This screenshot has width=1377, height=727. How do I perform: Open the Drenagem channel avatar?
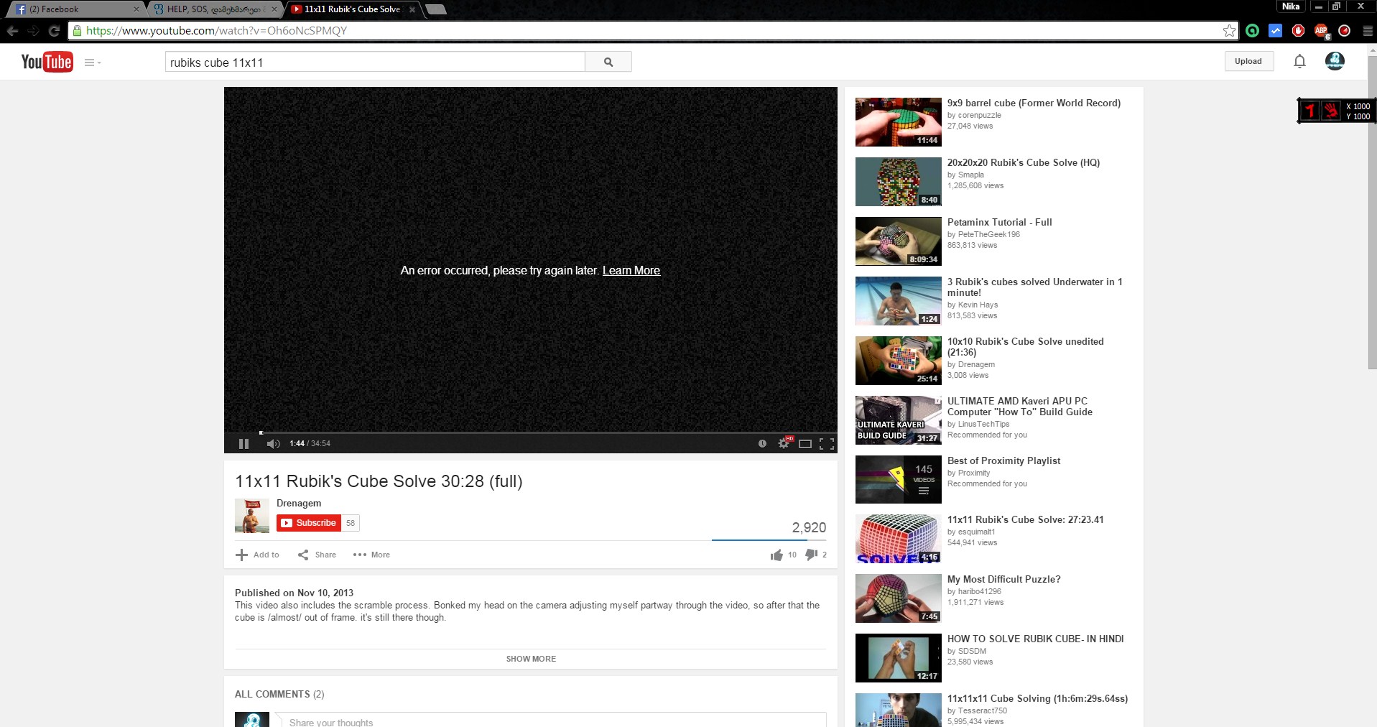(x=252, y=516)
